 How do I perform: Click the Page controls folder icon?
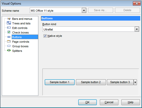tap(9, 41)
